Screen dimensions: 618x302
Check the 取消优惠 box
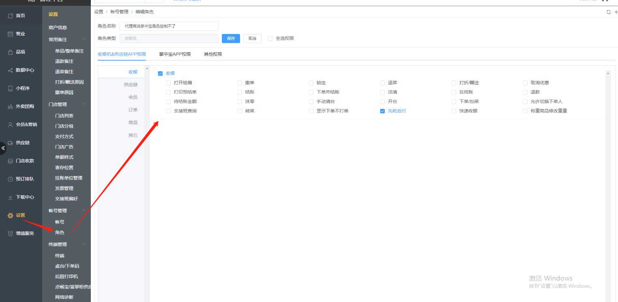[526, 83]
